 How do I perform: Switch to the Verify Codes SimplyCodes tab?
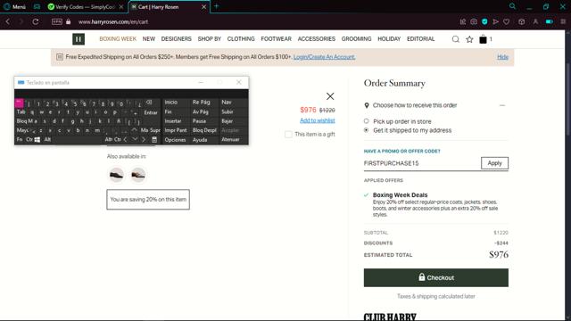pyautogui.click(x=85, y=7)
